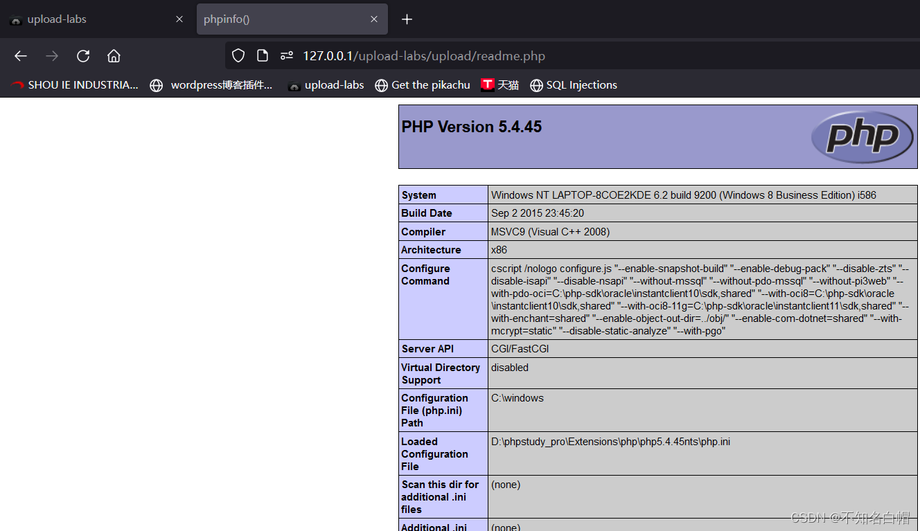Click the upload-labs favicon on the first tab

[15, 19]
